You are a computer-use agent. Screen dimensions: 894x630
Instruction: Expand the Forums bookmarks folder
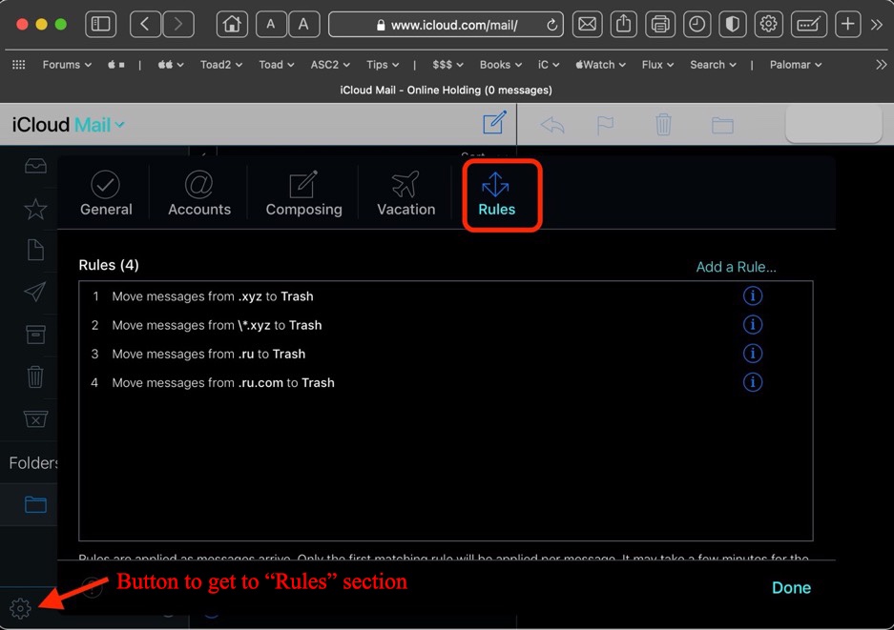(67, 65)
